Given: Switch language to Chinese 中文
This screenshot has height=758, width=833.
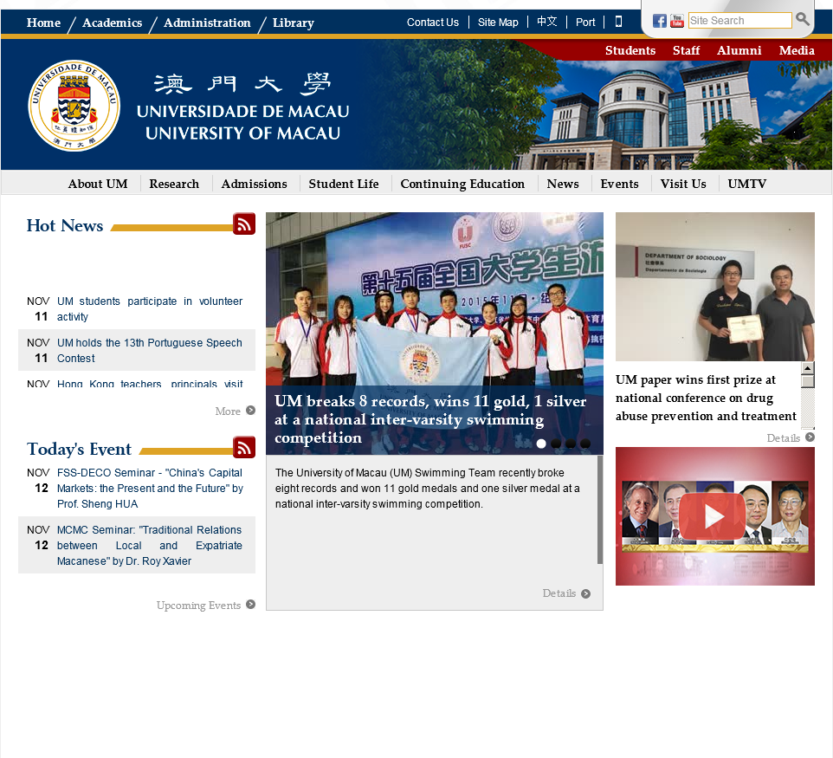Looking at the screenshot, I should tap(546, 22).
